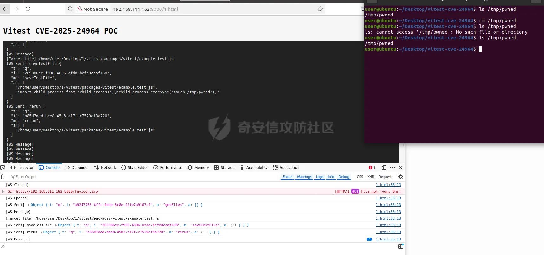Open the DevTools three-dot options menu
The width and height of the screenshot is (544, 255).
pyautogui.click(x=392, y=168)
